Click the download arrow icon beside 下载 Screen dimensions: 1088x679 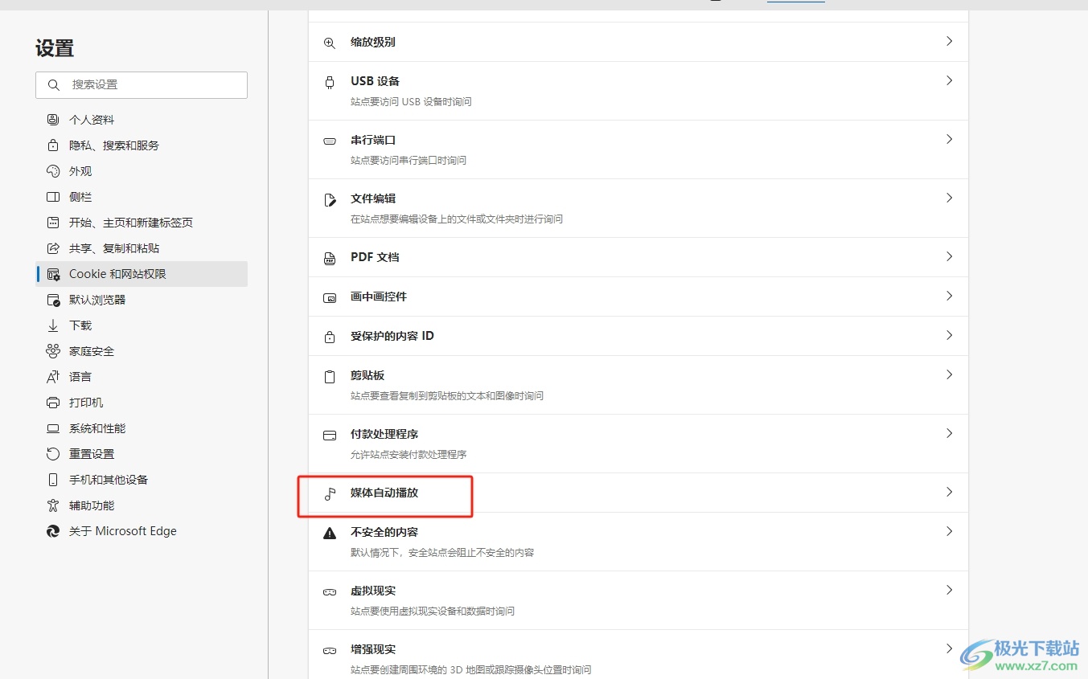pos(53,325)
